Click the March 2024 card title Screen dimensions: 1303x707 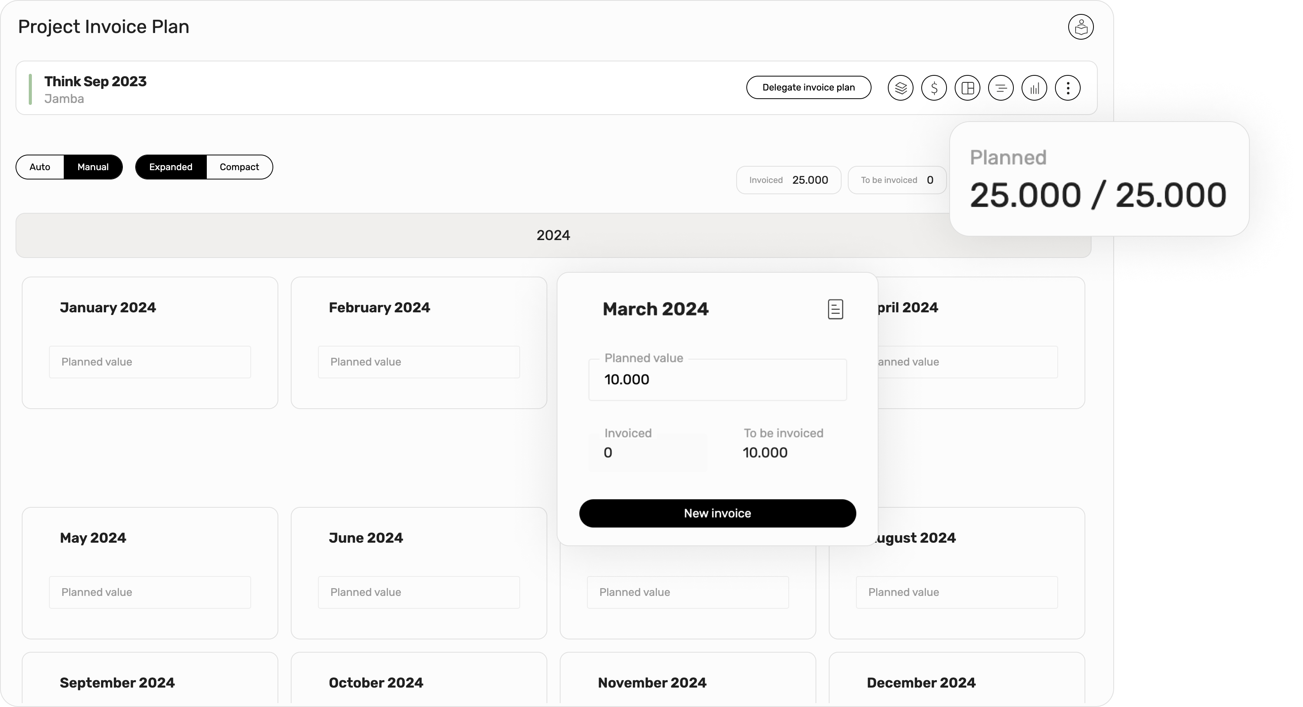(655, 309)
